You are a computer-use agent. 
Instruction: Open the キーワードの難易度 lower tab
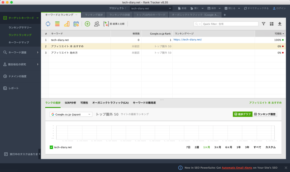coord(144,103)
